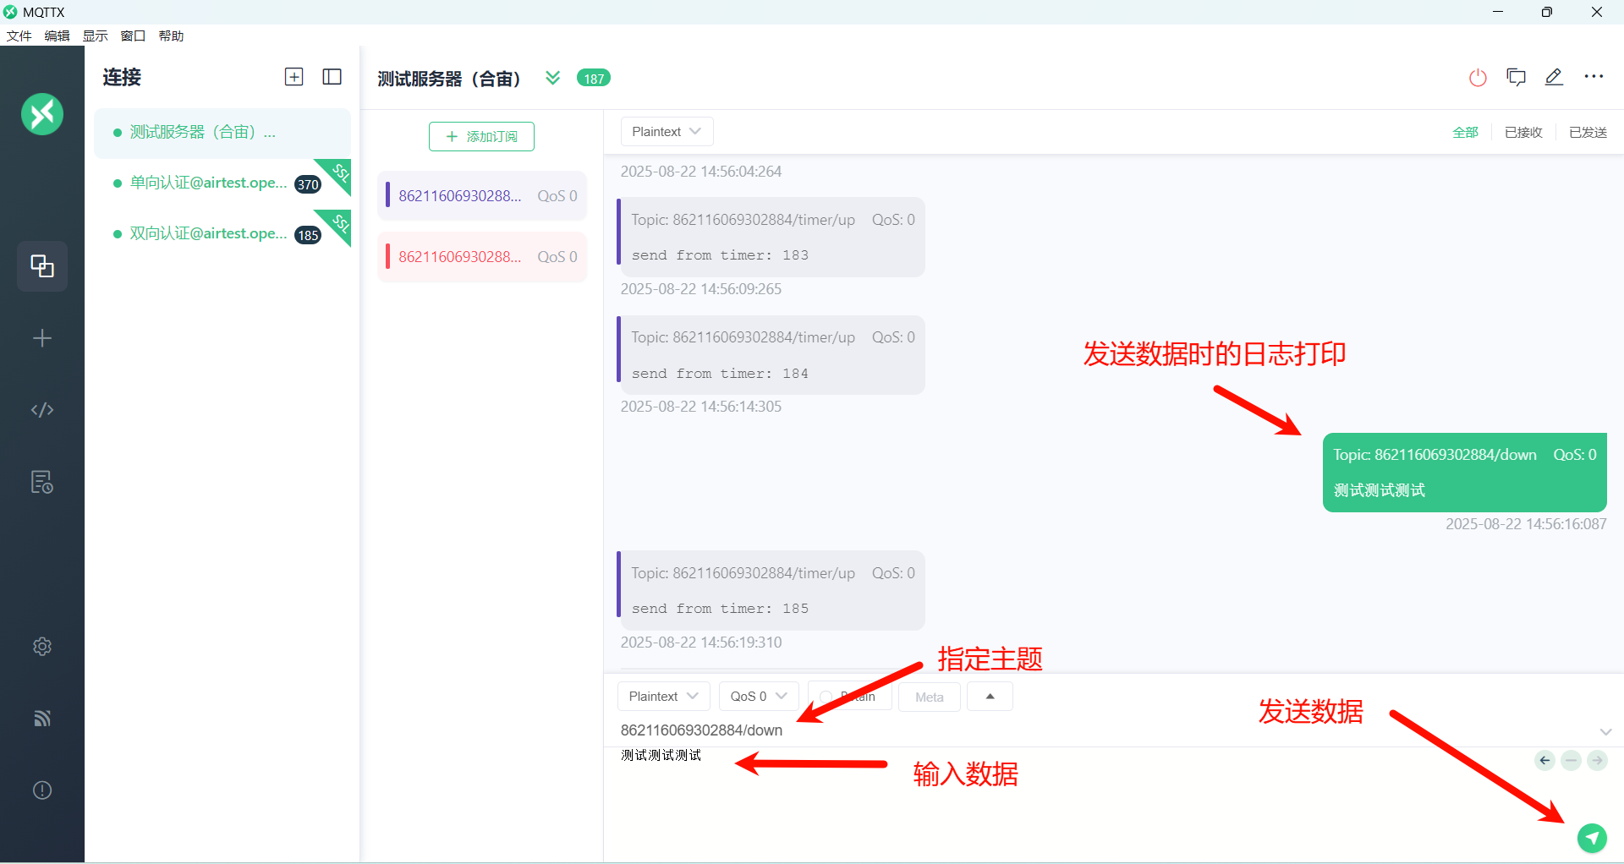Click timestamp 2025-08-22 14:56:16:087

[1526, 524]
